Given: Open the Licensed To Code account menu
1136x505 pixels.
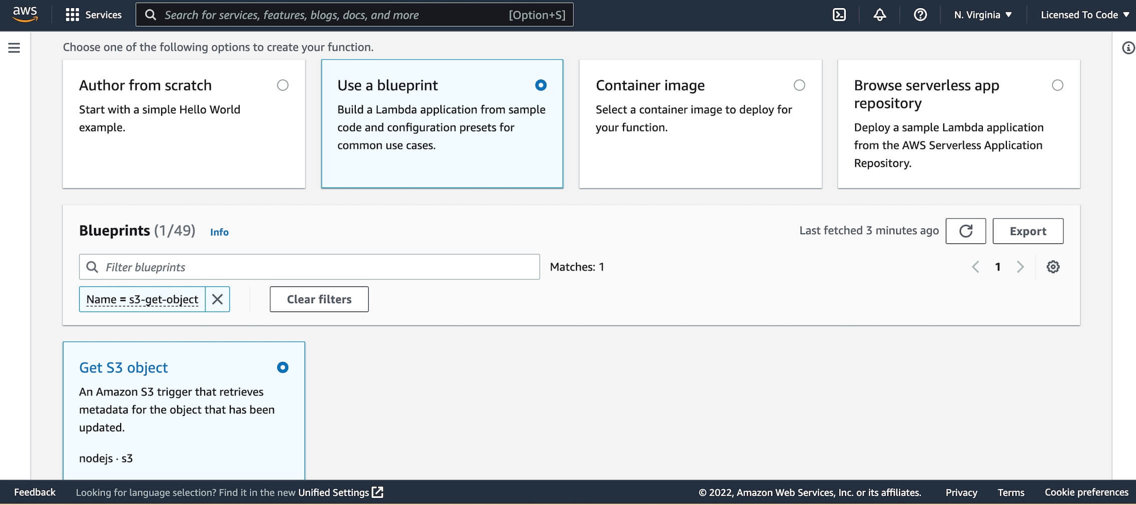Looking at the screenshot, I should pyautogui.click(x=1085, y=15).
